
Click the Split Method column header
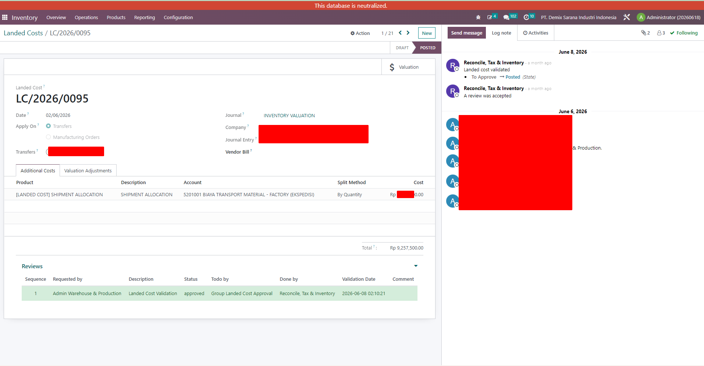pyautogui.click(x=352, y=183)
